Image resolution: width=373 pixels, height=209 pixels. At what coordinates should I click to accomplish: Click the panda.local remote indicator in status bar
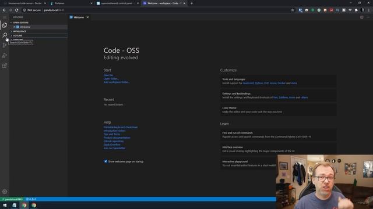pos(12,199)
